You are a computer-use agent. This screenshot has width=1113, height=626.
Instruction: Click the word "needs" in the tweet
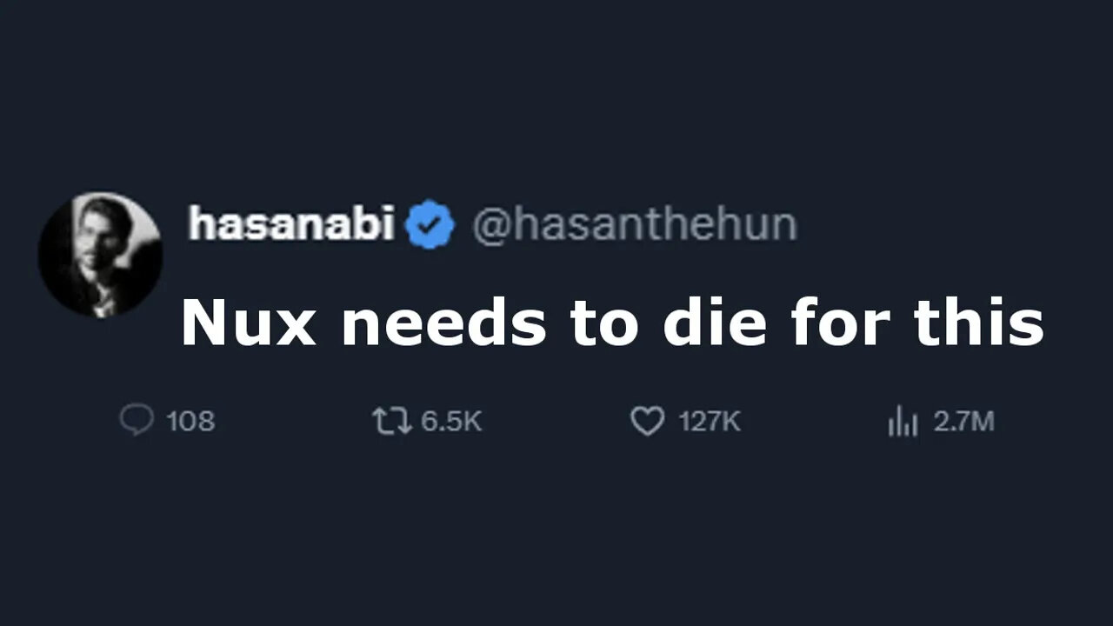(444, 323)
